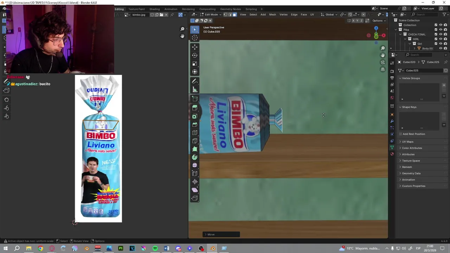Uncheck the Piba collection checkbox

coord(436,30)
